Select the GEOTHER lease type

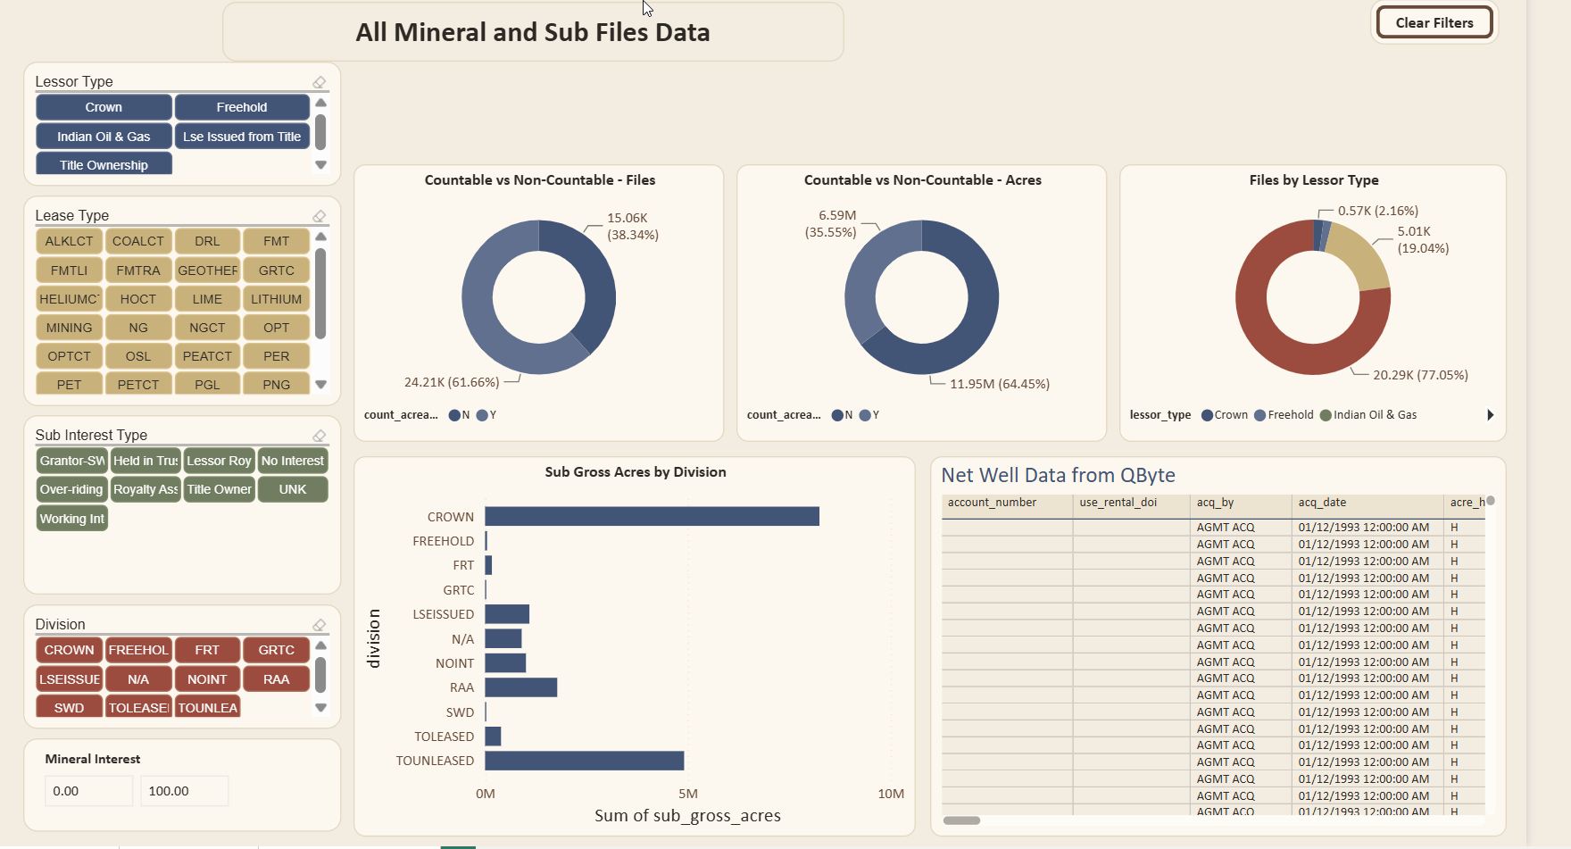(x=207, y=271)
